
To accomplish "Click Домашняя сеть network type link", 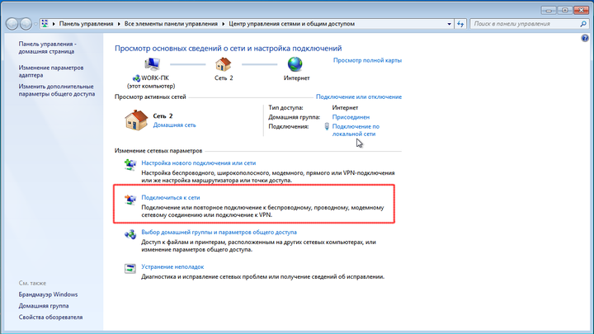I will pyautogui.click(x=174, y=125).
